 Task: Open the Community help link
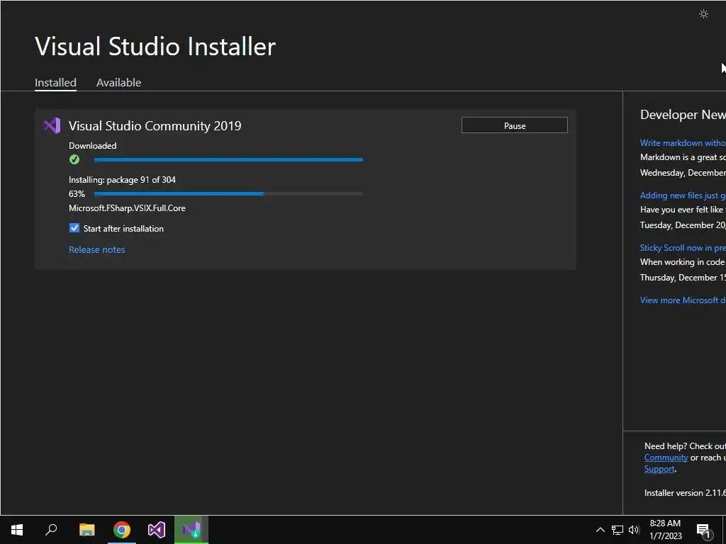(x=666, y=458)
